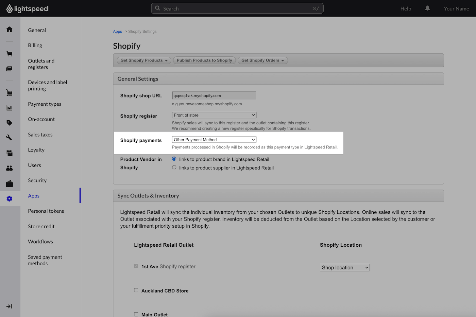The height and width of the screenshot is (317, 476).
Task: Open Loyalty settings
Action: coord(36,150)
